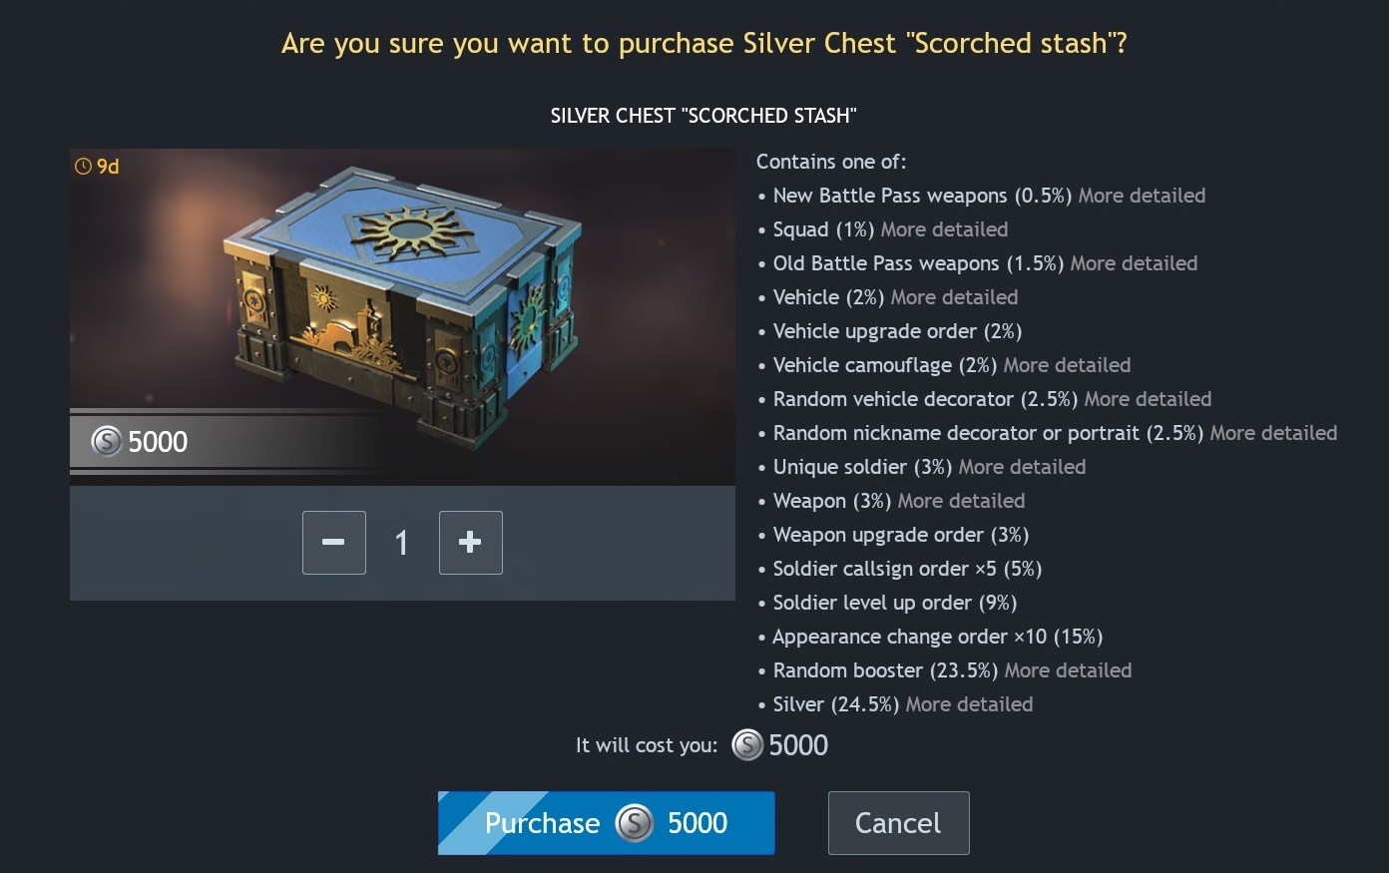
Task: Click silver coin icon beside total cost
Action: (747, 745)
